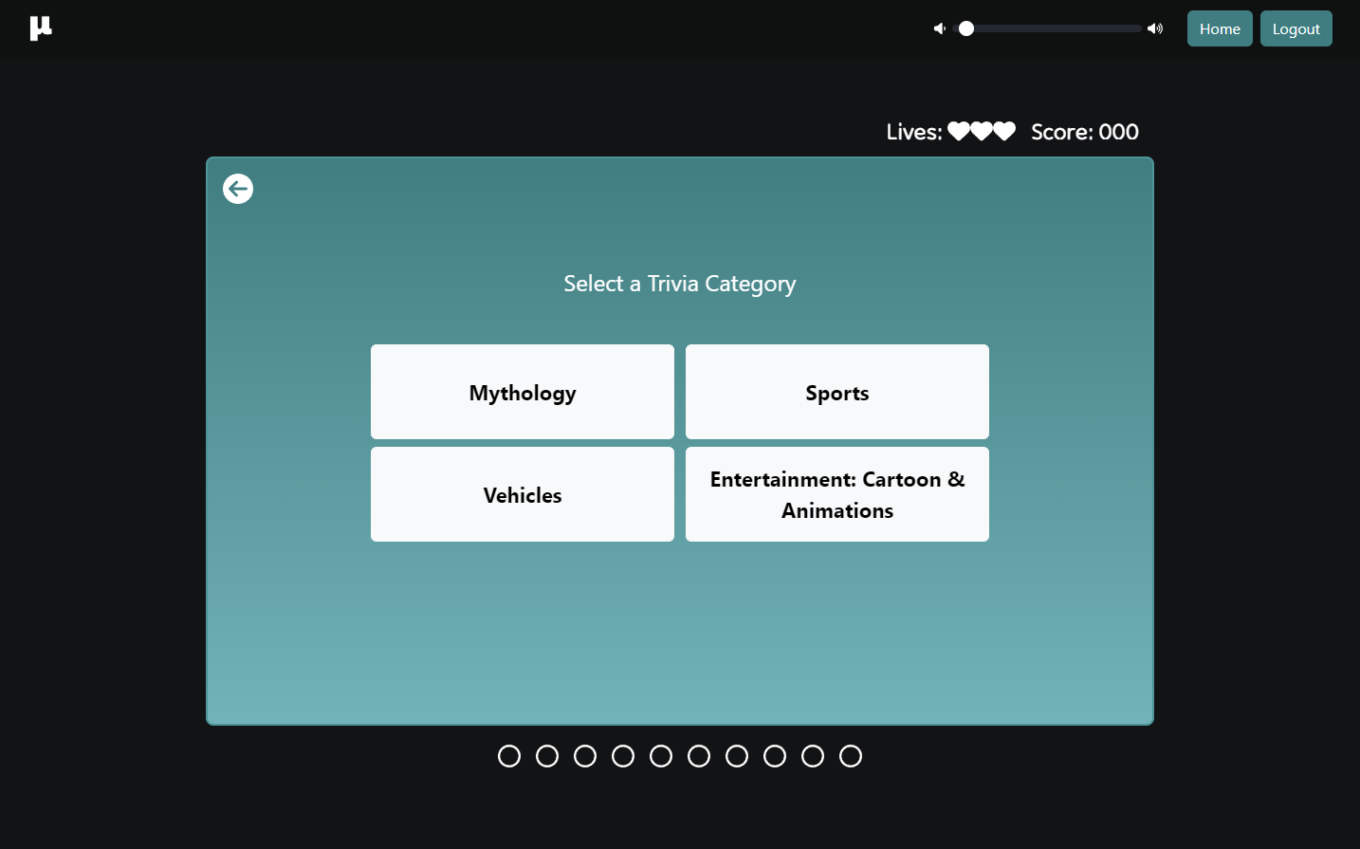Log out using the Logout button
Image resolution: width=1360 pixels, height=849 pixels.
(1296, 28)
